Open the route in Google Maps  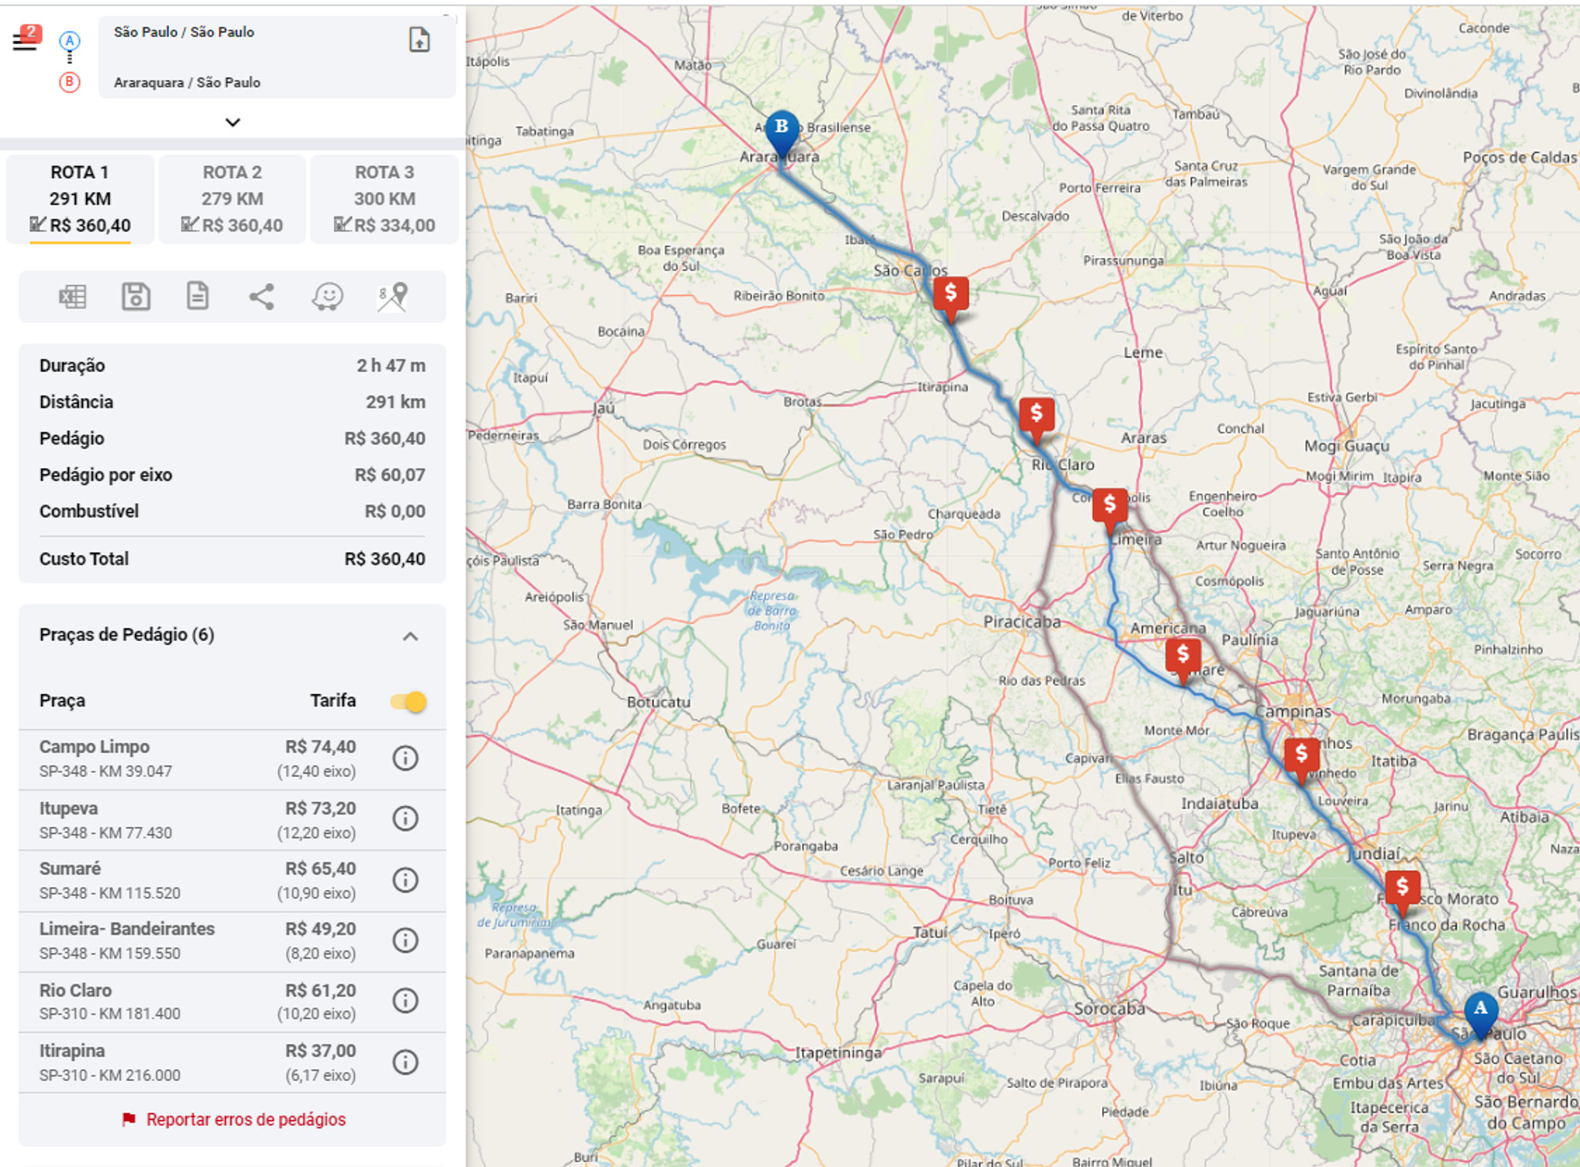point(392,297)
